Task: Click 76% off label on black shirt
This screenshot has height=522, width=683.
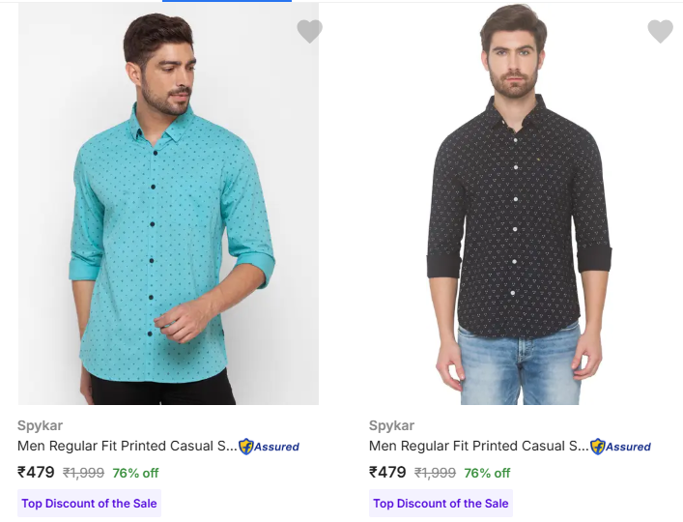Action: pos(487,474)
